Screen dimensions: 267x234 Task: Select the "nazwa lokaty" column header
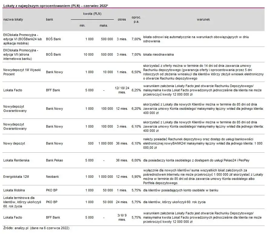(x=13, y=19)
